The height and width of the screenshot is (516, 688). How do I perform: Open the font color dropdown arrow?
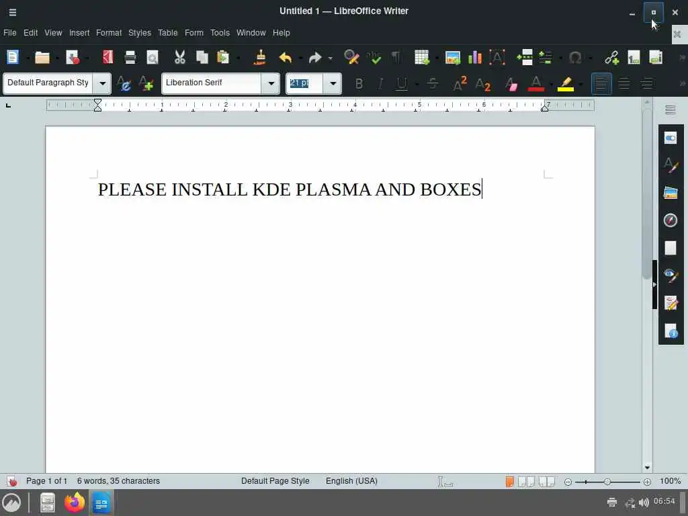coord(551,84)
